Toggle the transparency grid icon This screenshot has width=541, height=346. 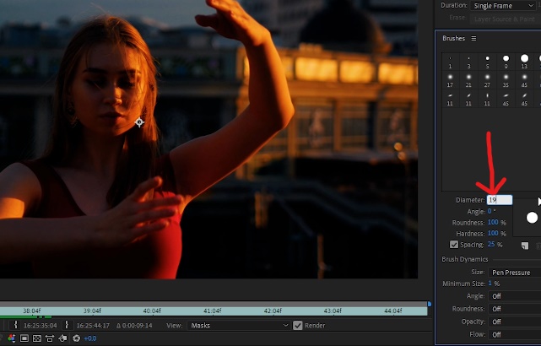(x=37, y=338)
